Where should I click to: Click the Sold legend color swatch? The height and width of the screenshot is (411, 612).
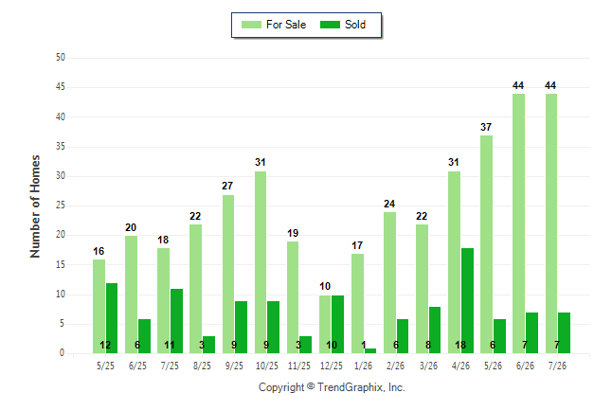pos(330,25)
